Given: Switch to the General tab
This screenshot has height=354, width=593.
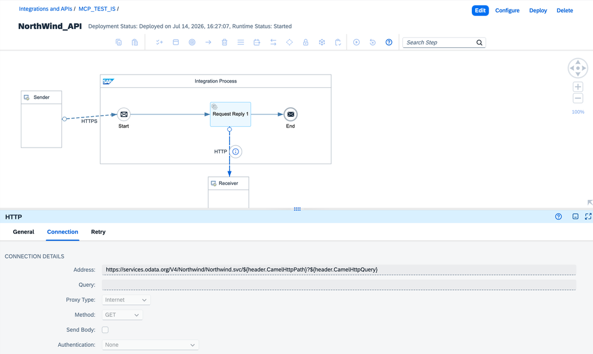Looking at the screenshot, I should (x=24, y=232).
